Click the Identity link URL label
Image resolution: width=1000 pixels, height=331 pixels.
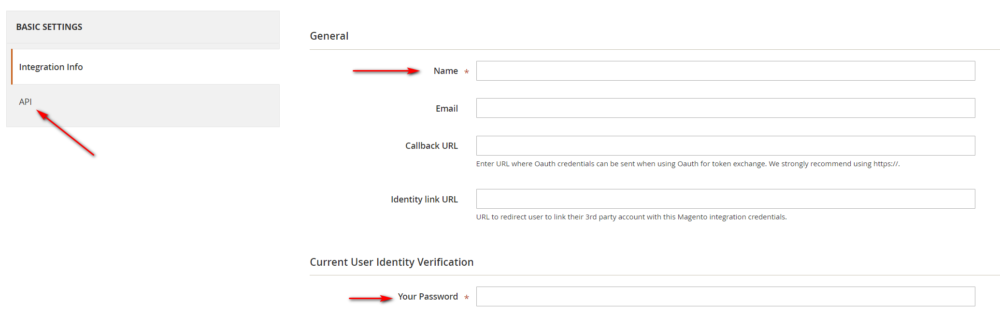(x=424, y=199)
